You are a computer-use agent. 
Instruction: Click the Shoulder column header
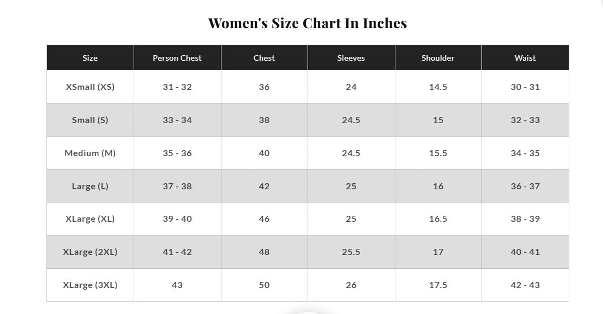tap(438, 57)
